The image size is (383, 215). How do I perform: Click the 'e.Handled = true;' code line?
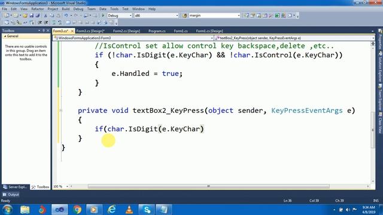tap(147, 73)
